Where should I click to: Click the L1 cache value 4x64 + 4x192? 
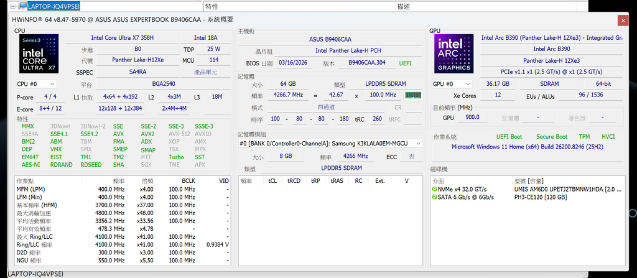(x=120, y=97)
